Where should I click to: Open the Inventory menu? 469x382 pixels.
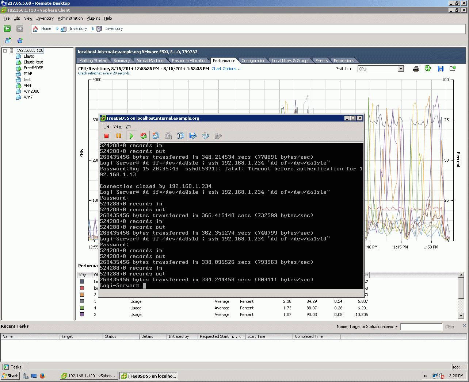pyautogui.click(x=45, y=18)
